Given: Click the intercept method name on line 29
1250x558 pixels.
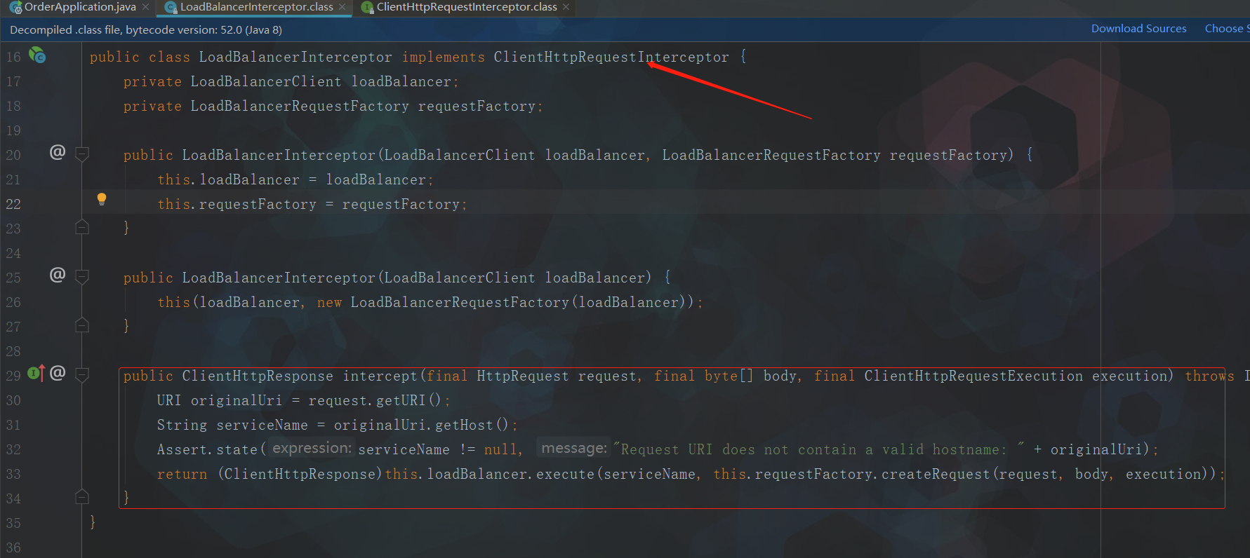Looking at the screenshot, I should click(x=380, y=376).
